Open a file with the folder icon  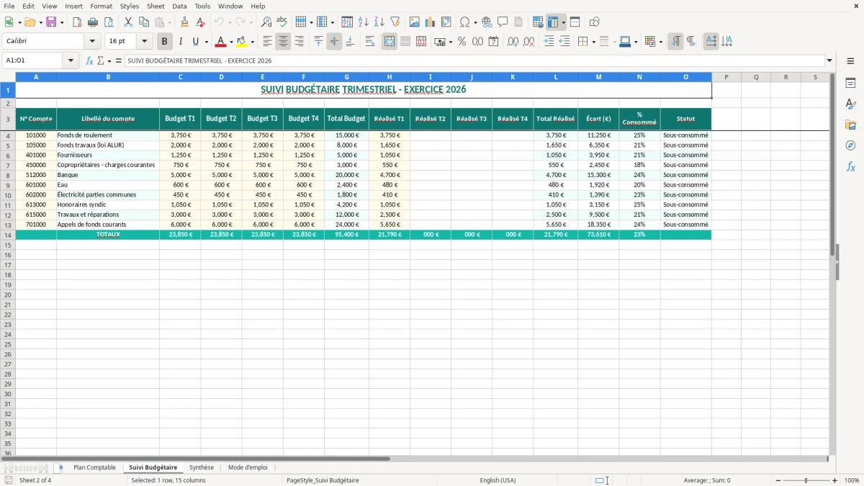point(30,22)
